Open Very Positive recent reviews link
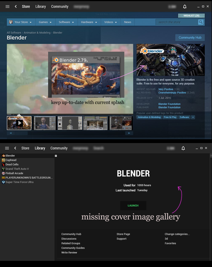Image resolution: width=212 pixels, height=267 pixels. pos(166,89)
